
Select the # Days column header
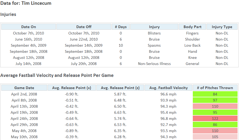click(121, 27)
